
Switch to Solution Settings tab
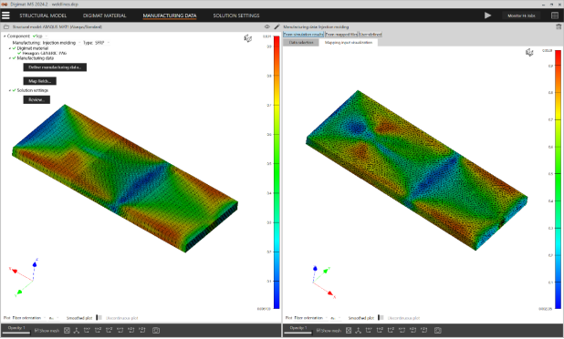point(236,15)
